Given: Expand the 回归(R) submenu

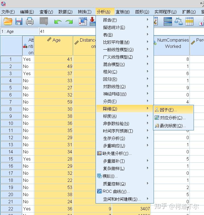Looking at the screenshot, I should coord(125,79).
